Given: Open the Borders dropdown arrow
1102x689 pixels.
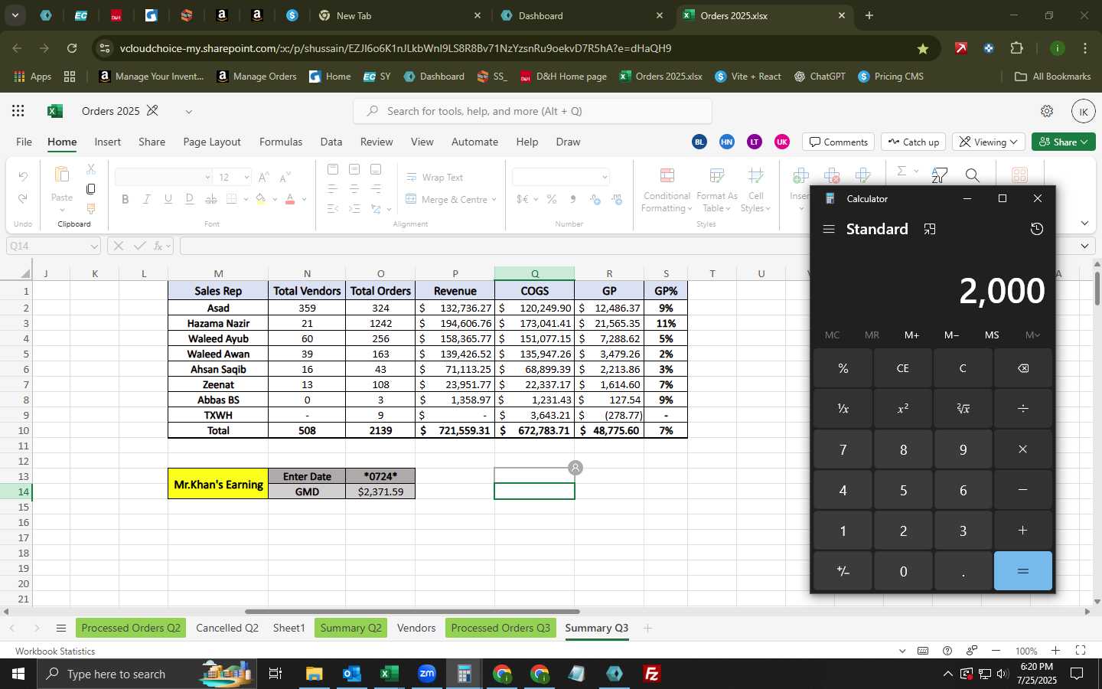Looking at the screenshot, I should point(246,199).
